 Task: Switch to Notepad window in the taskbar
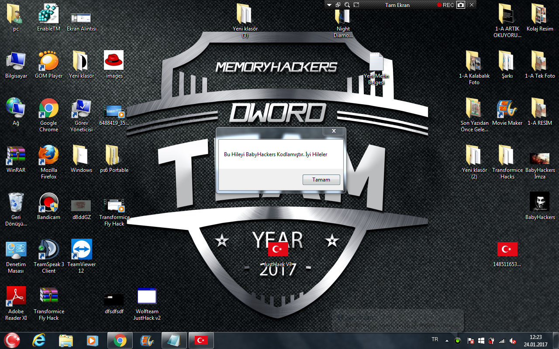(174, 340)
